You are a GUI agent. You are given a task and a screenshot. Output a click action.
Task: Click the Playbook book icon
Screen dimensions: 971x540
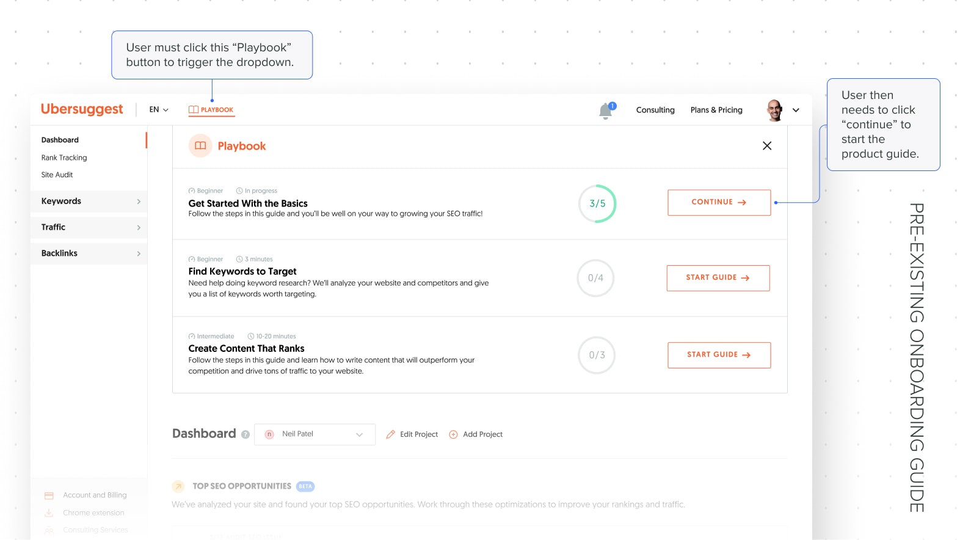coord(200,146)
